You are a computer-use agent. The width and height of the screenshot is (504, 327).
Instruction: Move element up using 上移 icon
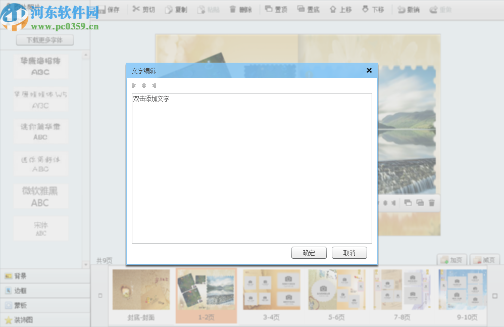coord(340,9)
